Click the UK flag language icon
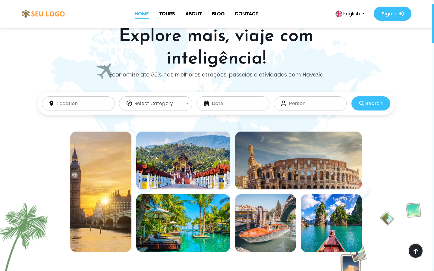The height and width of the screenshot is (271, 434). pyautogui.click(x=339, y=14)
